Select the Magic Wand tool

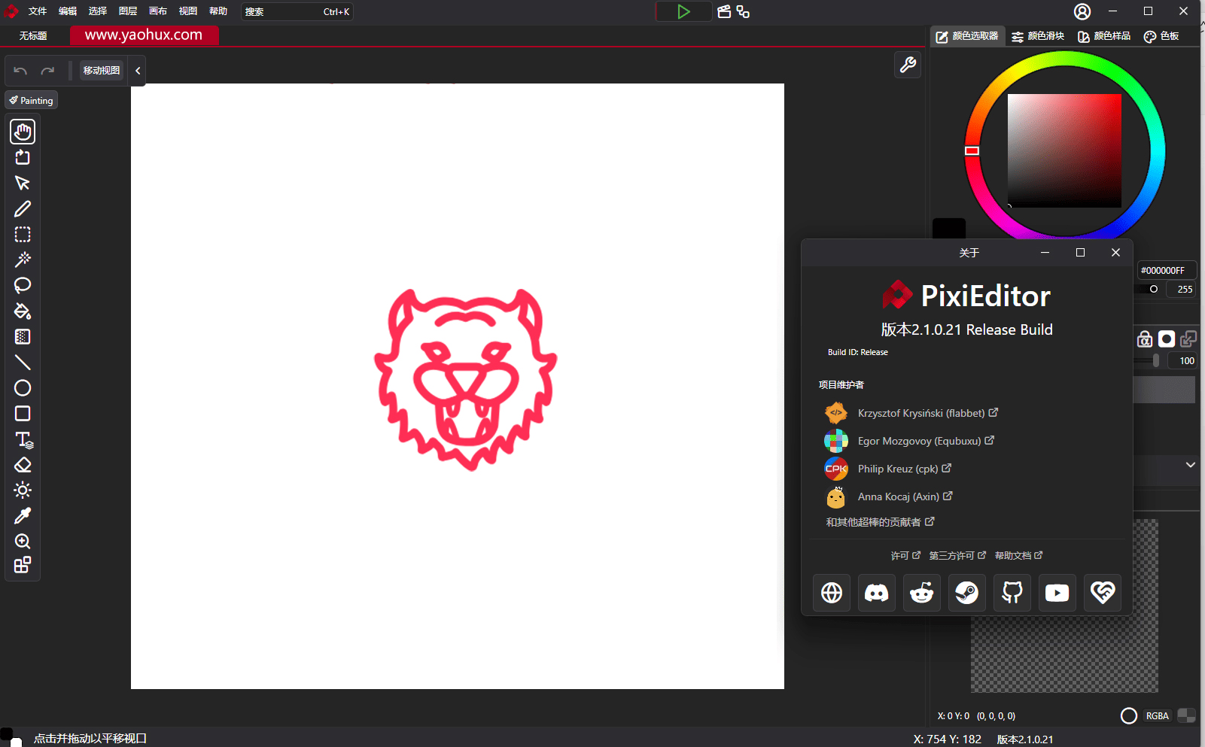(x=23, y=260)
